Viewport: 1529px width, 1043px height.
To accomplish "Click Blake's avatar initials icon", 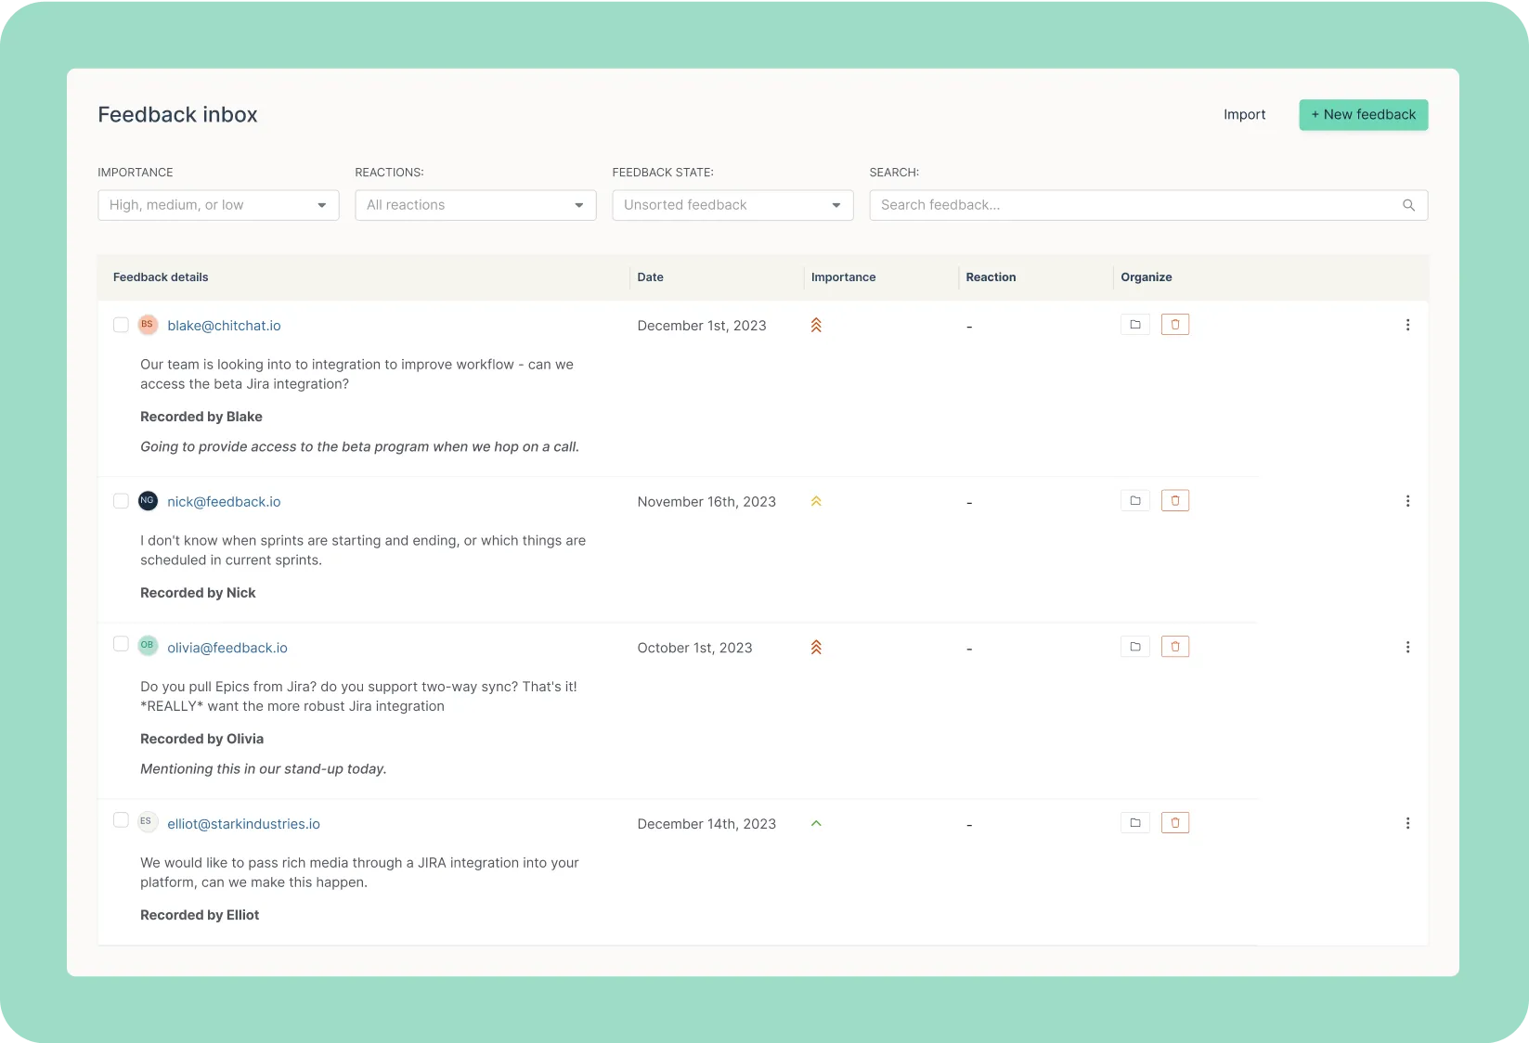I will (147, 325).
